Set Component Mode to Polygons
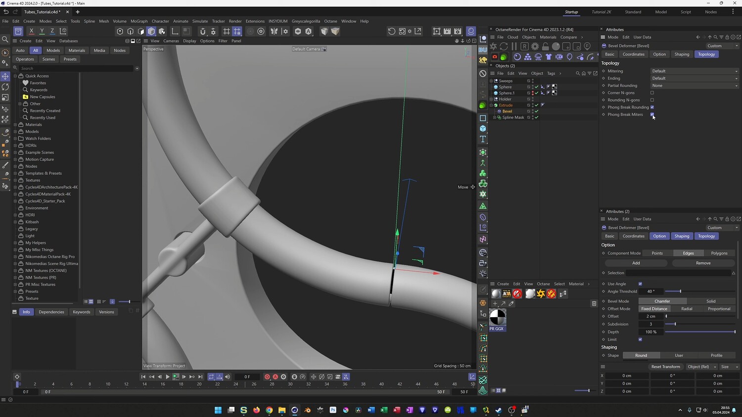742x417 pixels. 719,253
